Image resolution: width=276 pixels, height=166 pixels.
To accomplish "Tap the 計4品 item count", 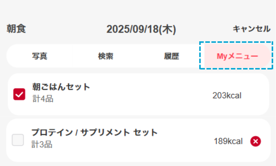I will pos(43,99).
